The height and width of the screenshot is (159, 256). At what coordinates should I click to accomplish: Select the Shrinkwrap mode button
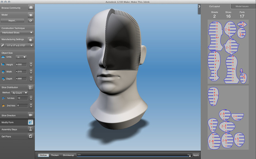(x=68, y=155)
